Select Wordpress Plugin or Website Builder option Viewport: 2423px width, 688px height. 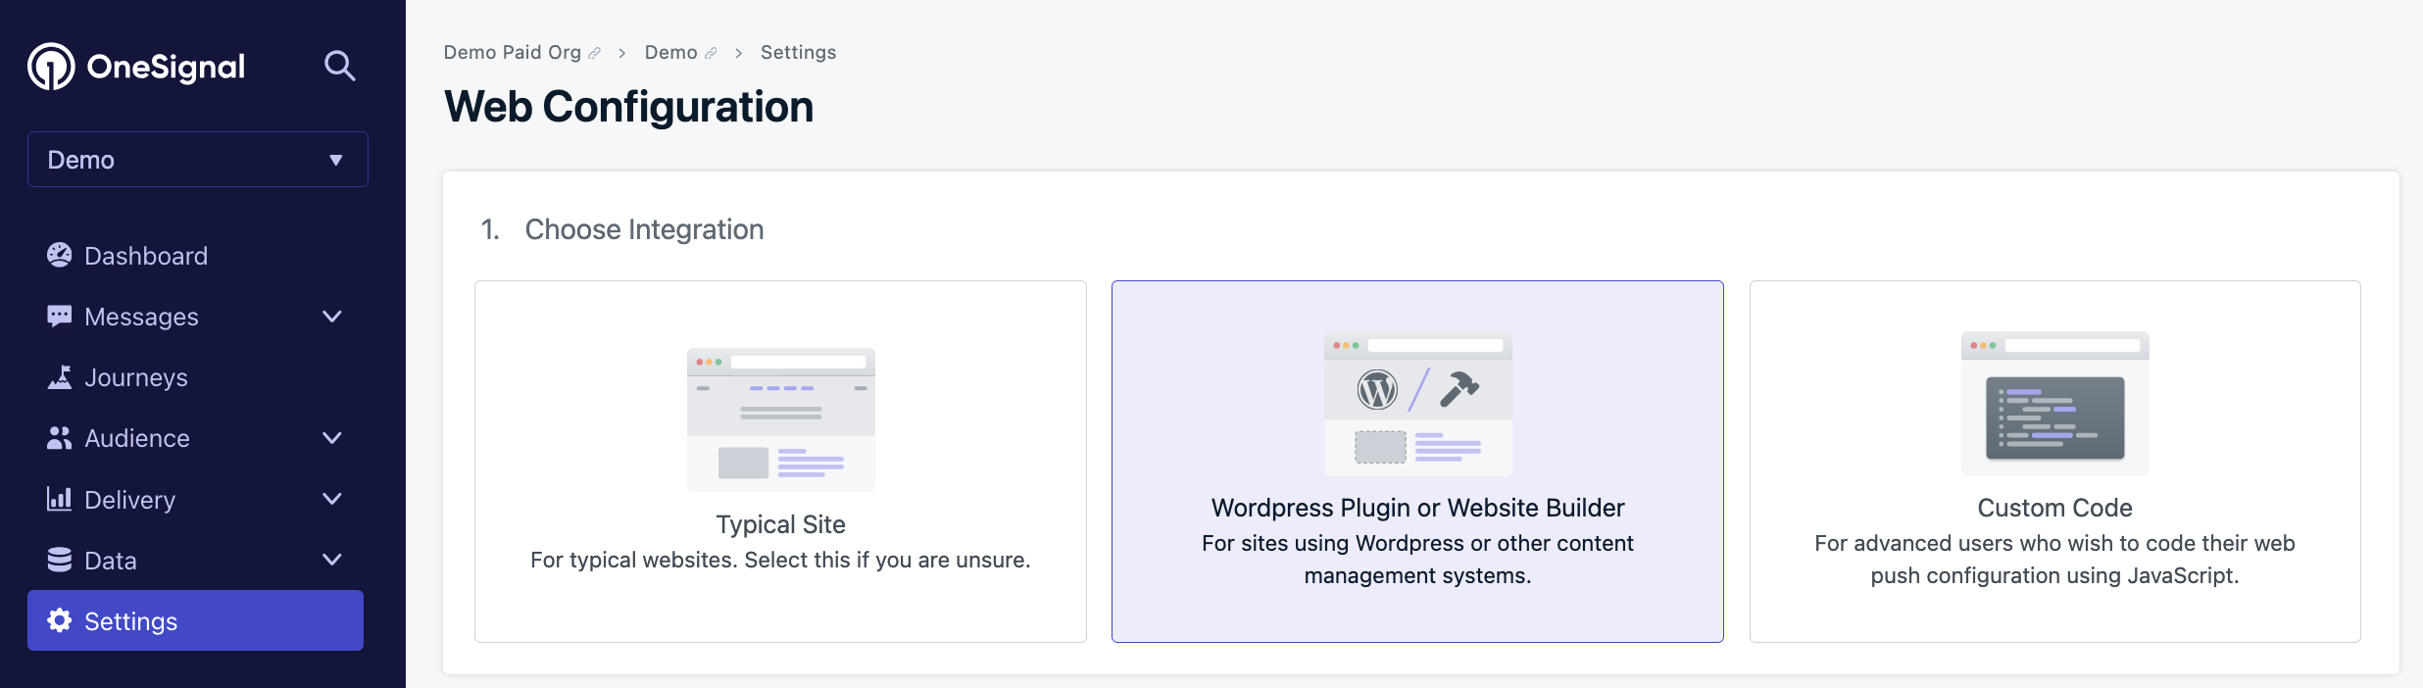[1417, 462]
